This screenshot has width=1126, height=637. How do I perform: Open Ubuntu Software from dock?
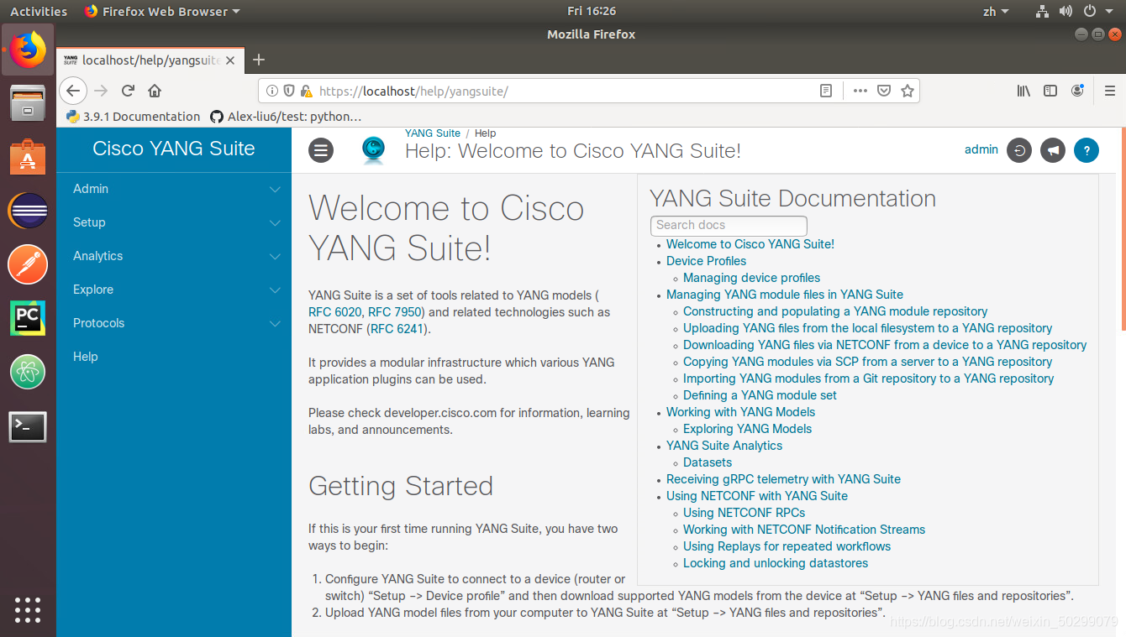28,157
